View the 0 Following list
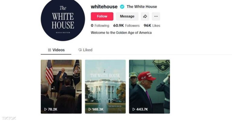The height and width of the screenshot is (121, 232). 100,26
